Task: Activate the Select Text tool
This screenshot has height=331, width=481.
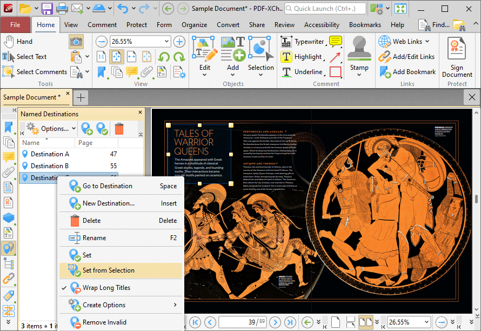Action: click(24, 56)
